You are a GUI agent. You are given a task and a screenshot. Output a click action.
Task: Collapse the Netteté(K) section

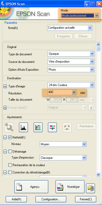5,137
